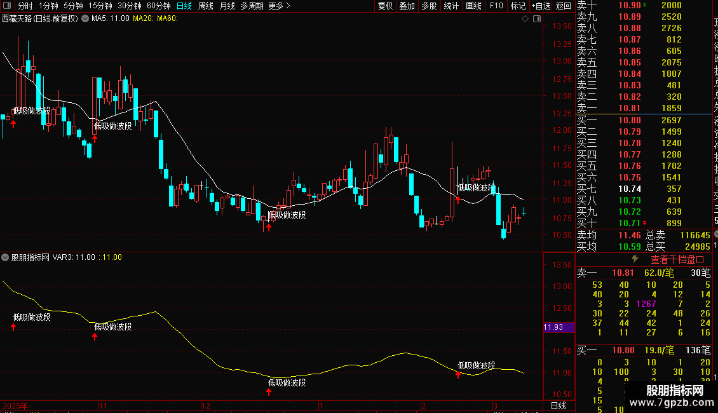Click the diamond marker icon in chart

click(525, 19)
